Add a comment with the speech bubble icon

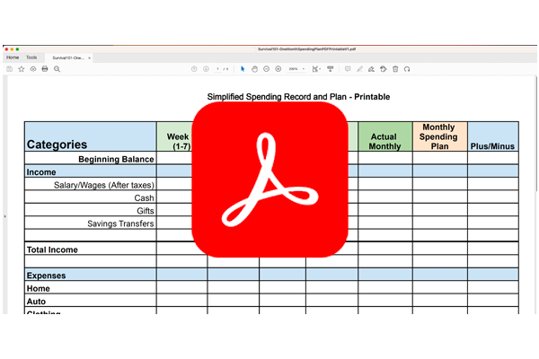point(348,68)
